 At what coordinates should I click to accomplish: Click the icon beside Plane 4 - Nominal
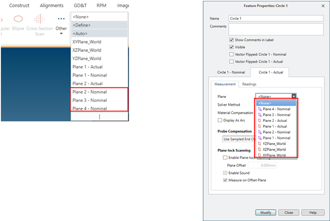tap(259, 109)
